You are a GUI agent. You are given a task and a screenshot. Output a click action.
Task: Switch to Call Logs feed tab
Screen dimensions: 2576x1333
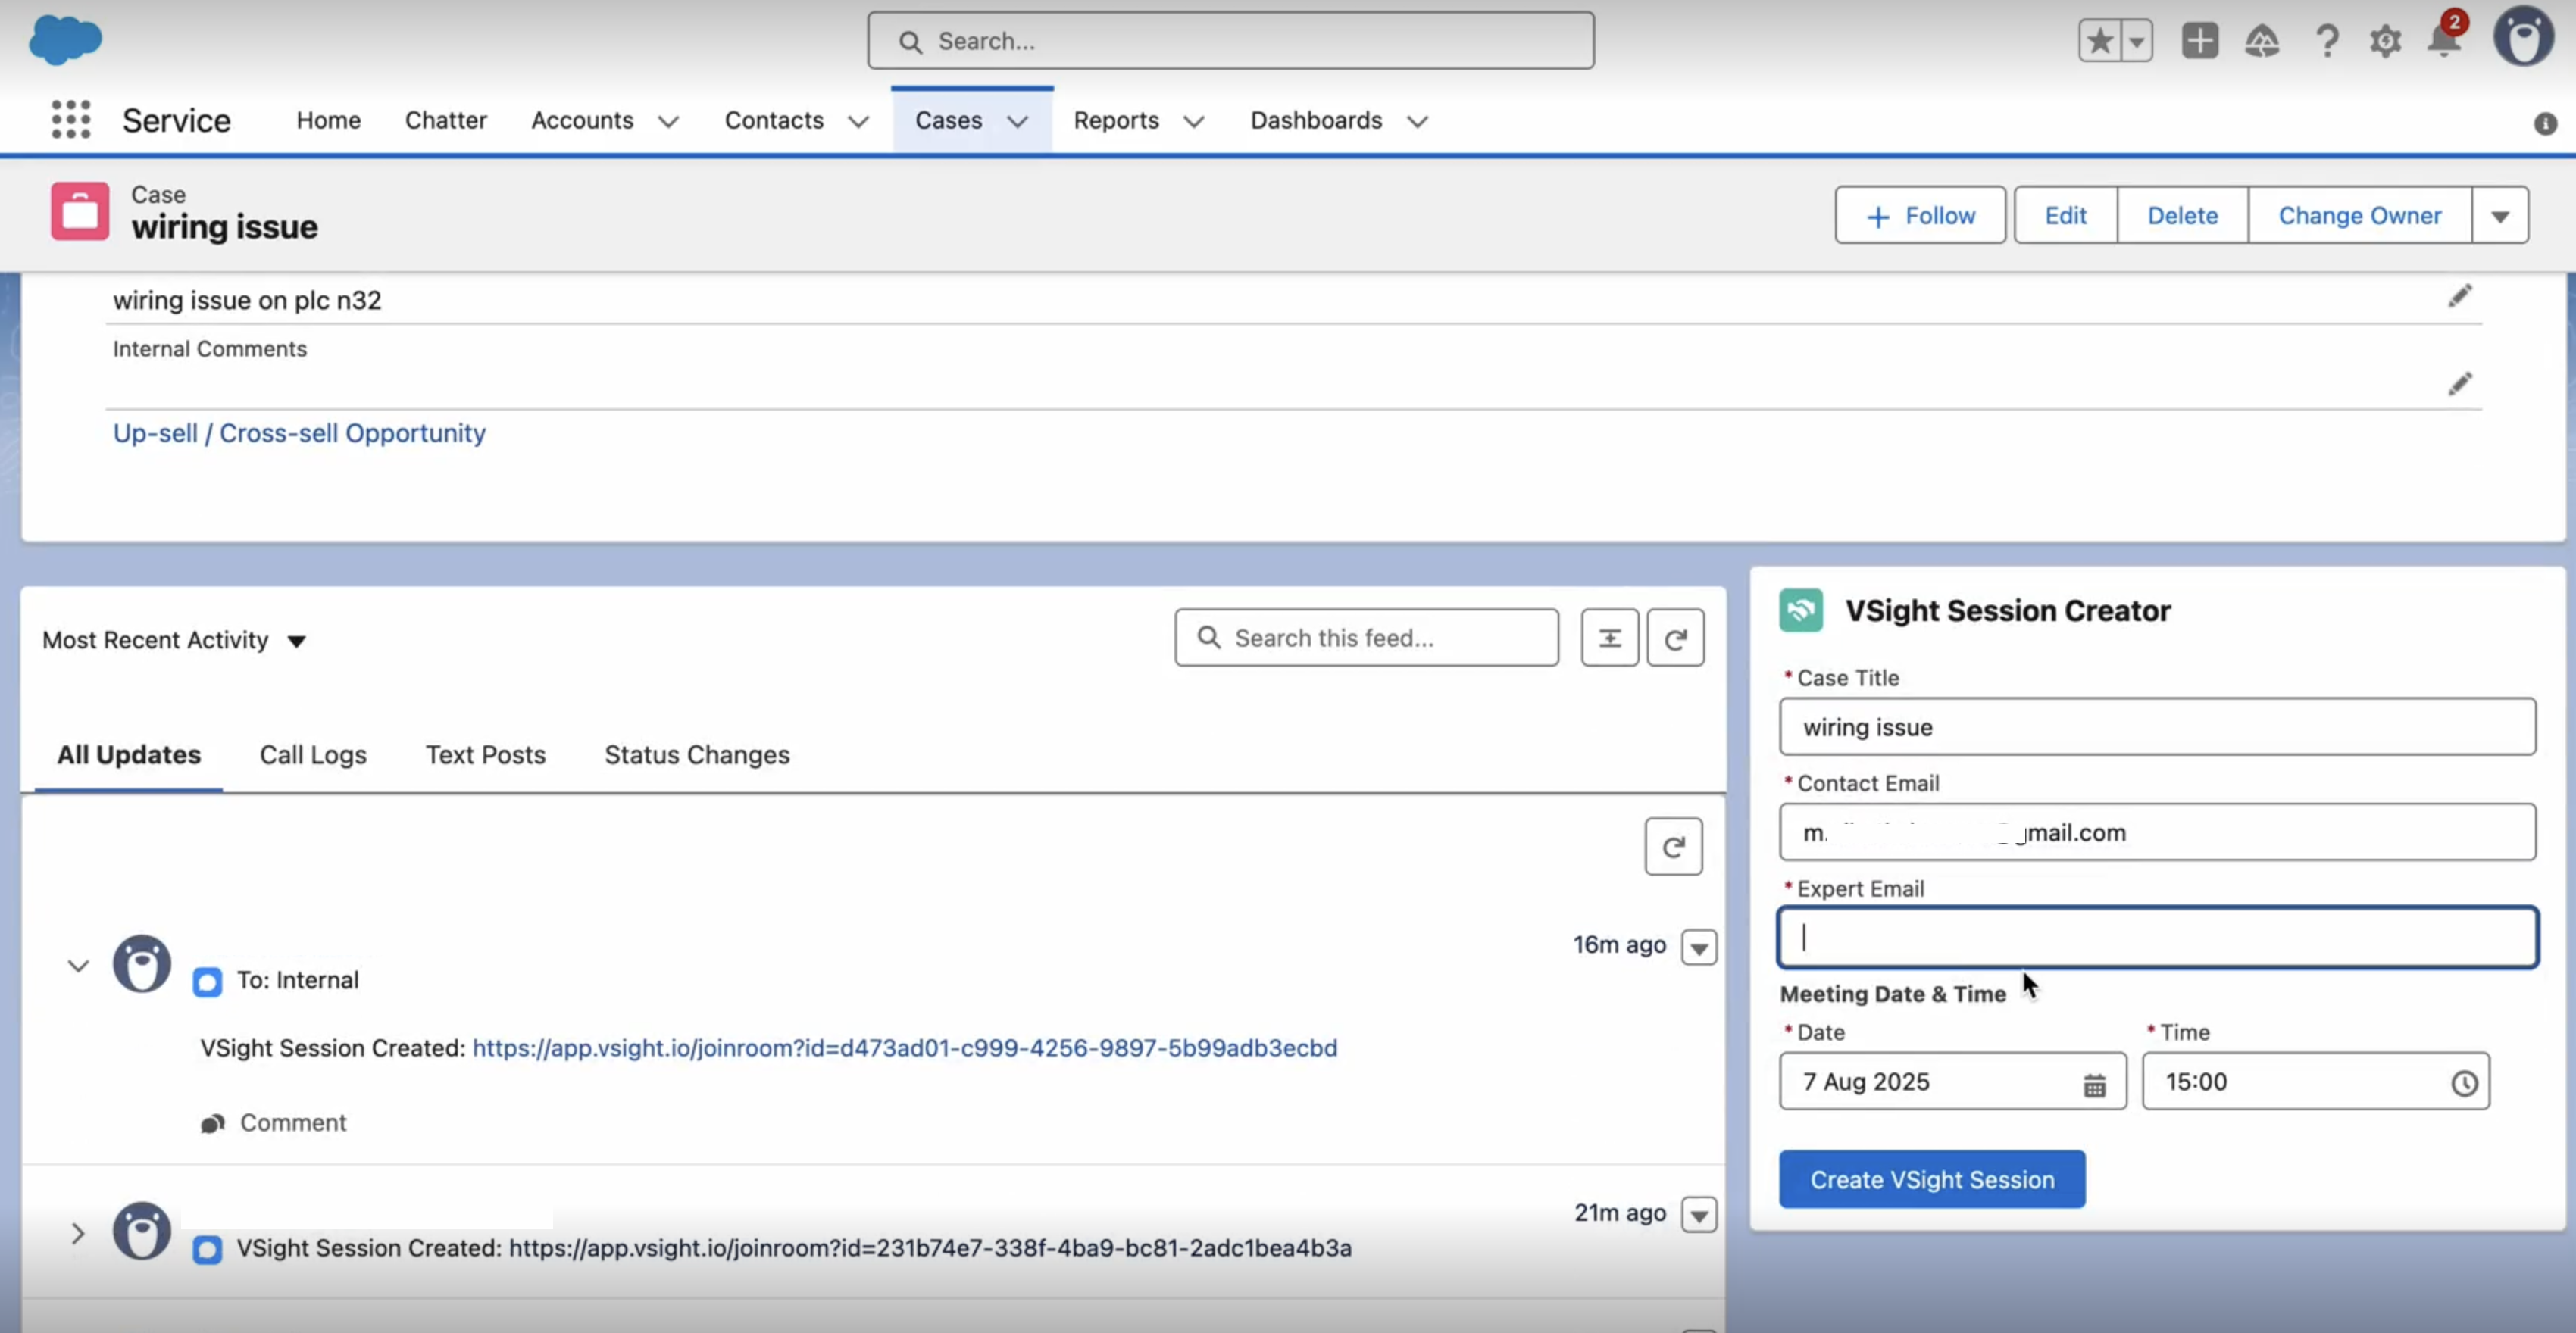(x=313, y=755)
